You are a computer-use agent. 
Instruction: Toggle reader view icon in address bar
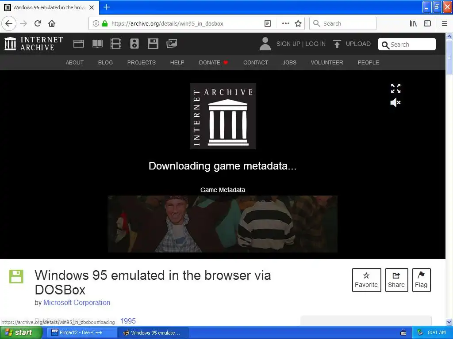(268, 23)
